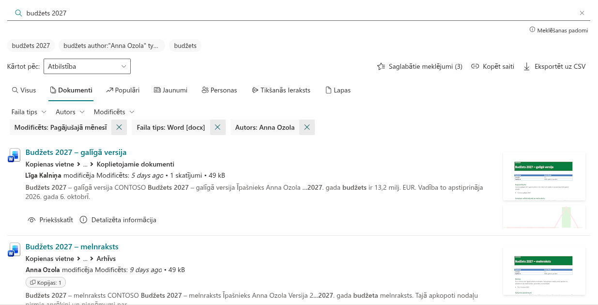Expand the Autors filter

coord(70,112)
